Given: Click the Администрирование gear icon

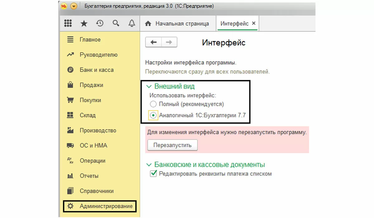Looking at the screenshot, I should [x=70, y=206].
